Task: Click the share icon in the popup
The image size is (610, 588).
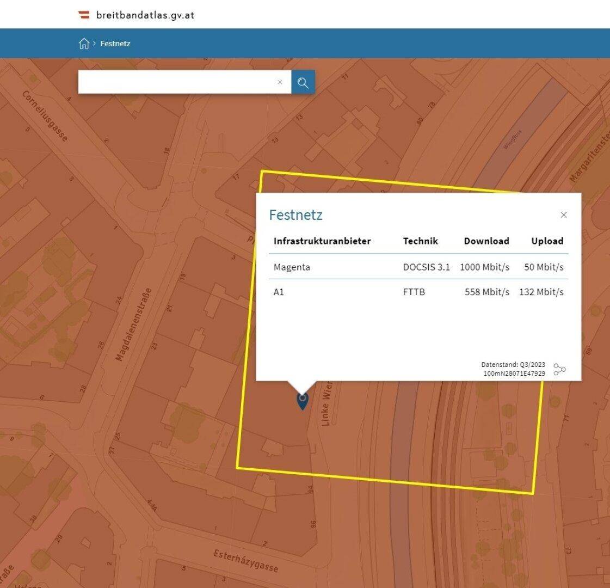Action: (x=559, y=369)
